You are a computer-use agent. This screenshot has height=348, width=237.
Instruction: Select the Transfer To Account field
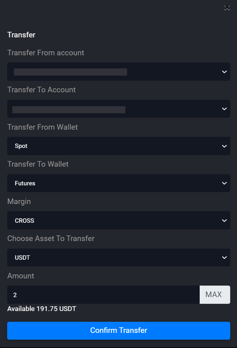tap(119, 109)
